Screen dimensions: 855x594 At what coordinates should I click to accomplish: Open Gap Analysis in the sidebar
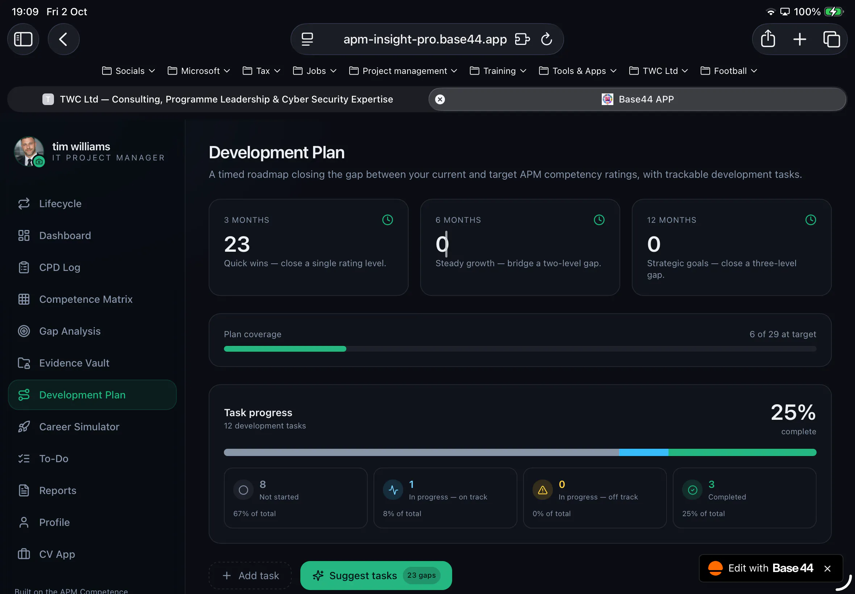92,331
